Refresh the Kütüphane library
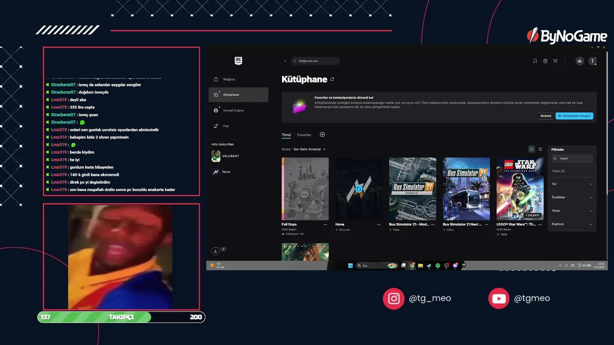Image resolution: width=614 pixels, height=345 pixels. (x=332, y=80)
